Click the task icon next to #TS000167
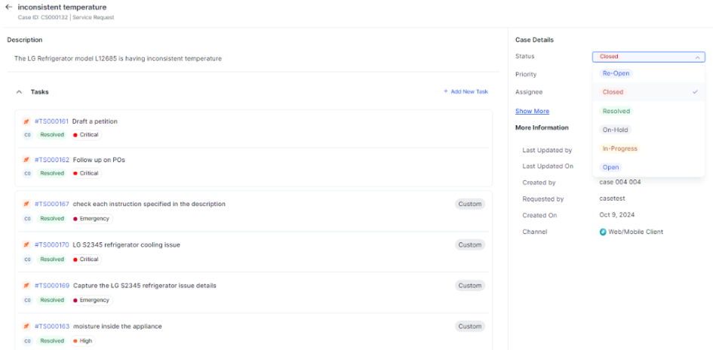 (27, 204)
